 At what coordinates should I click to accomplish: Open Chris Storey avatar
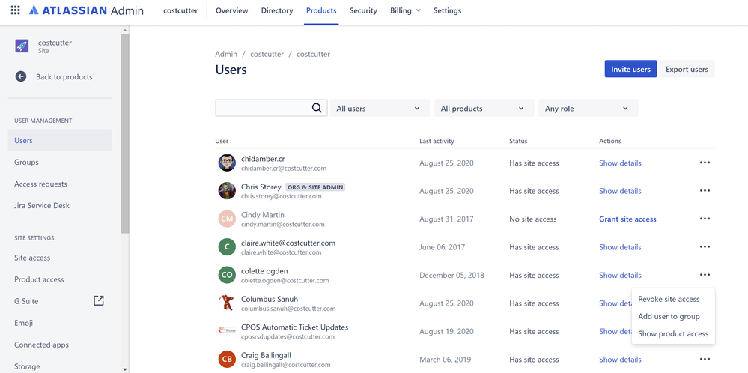[227, 191]
